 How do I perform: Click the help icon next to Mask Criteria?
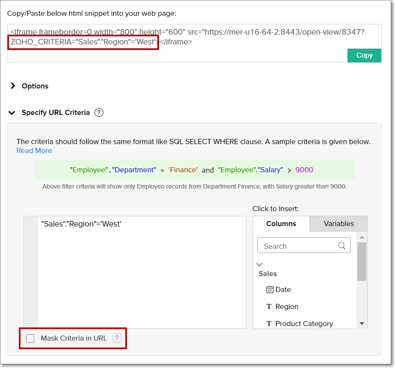(117, 338)
